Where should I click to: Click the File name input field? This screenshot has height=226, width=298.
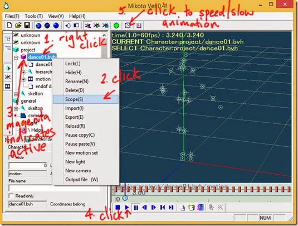coord(55,188)
